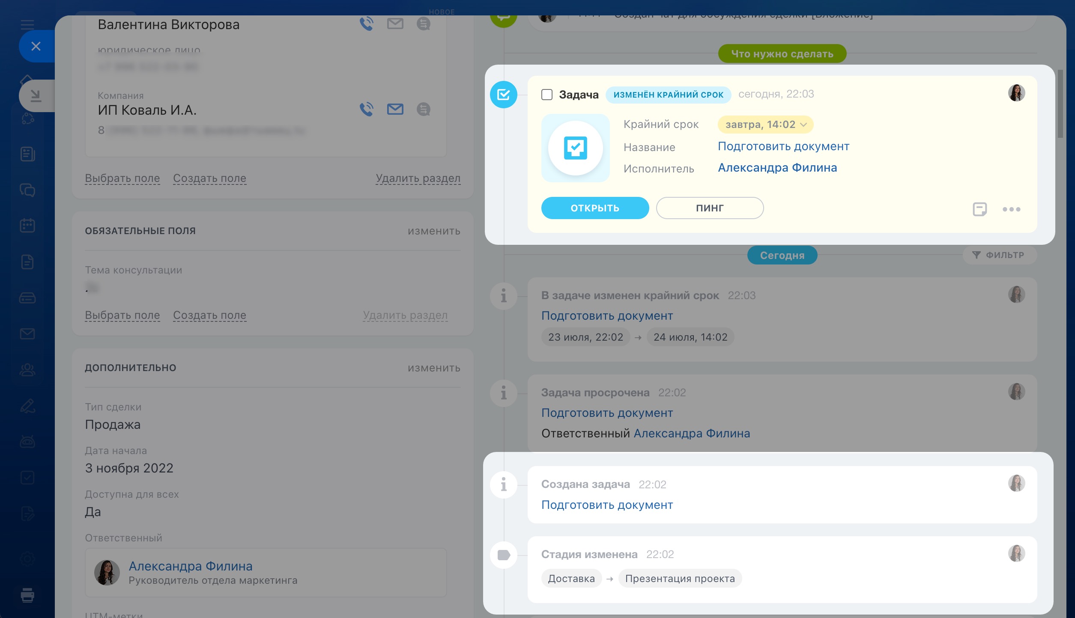Screen dimensions: 1075x618
Task: Click Александра Филина avatar in Ответственный field
Action: tap(107, 573)
